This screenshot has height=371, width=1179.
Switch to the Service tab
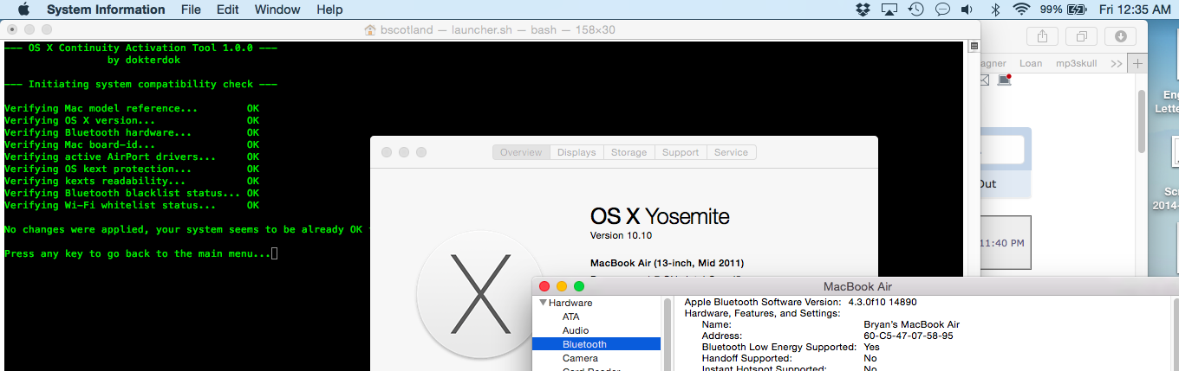pos(731,152)
